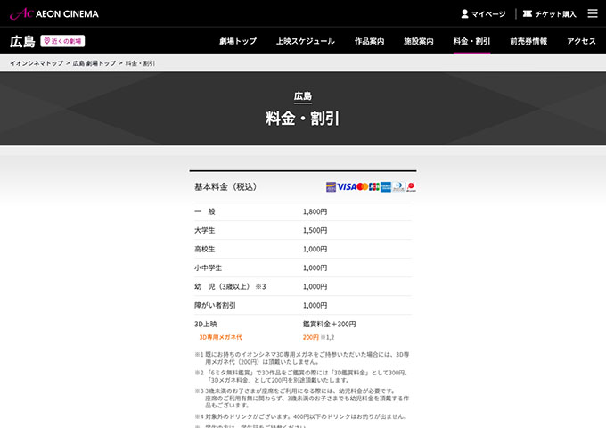
Task: Click 鑑賞料金+300円 value
Action: (329, 324)
